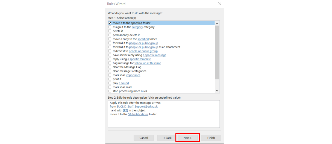
Task: Close the Rules Wizard dialog
Action: tap(219, 4)
